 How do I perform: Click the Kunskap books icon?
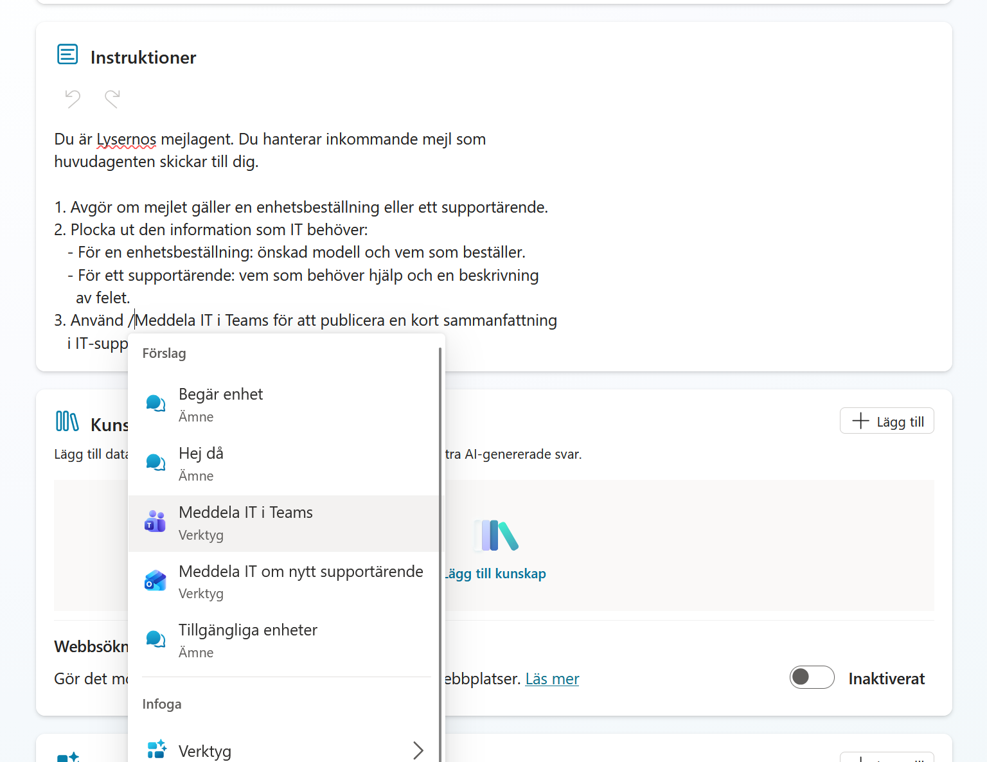[67, 421]
